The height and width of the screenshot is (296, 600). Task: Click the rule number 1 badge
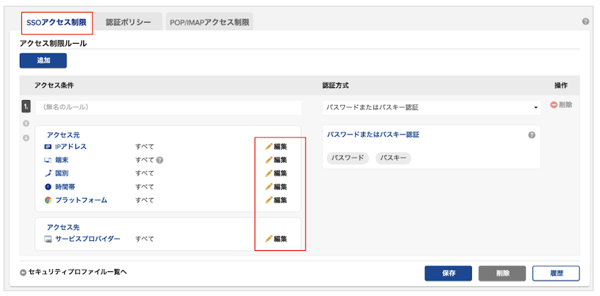coord(26,106)
